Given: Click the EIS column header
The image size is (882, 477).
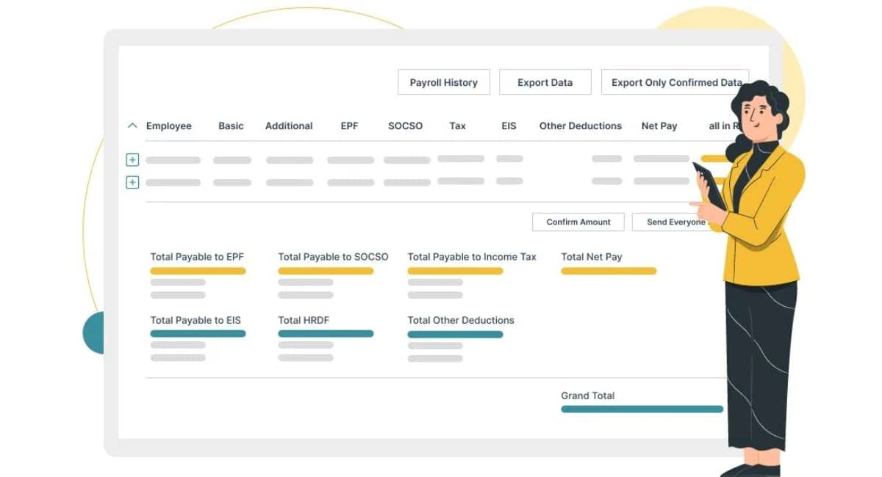Looking at the screenshot, I should pos(509,125).
